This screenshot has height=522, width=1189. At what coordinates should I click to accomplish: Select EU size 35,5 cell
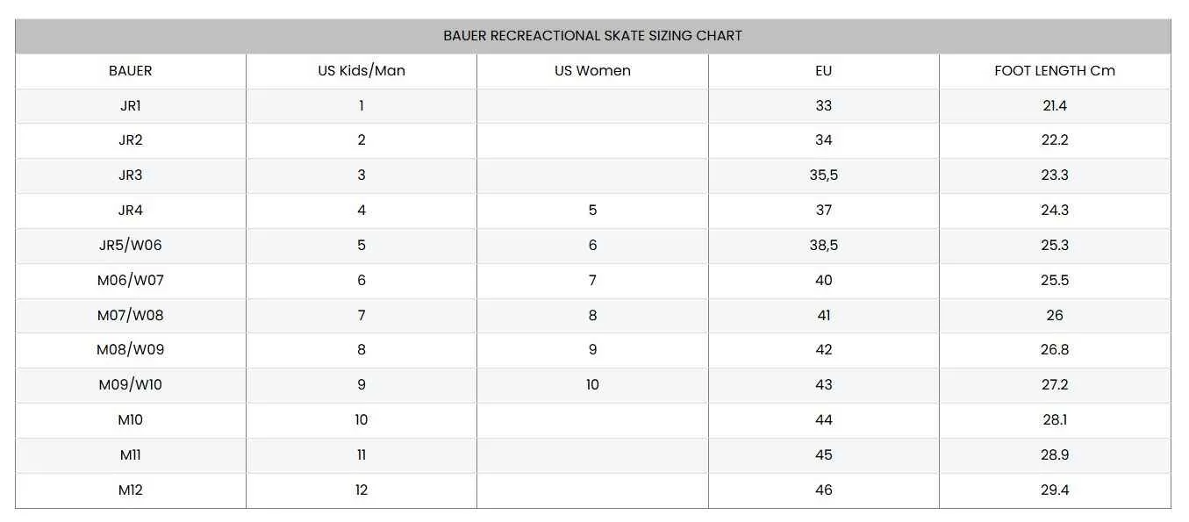(x=823, y=175)
